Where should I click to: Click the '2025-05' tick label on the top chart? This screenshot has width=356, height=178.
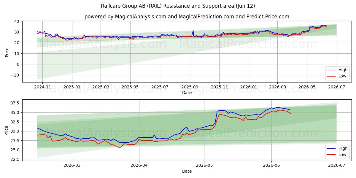pyautogui.click(x=130, y=87)
